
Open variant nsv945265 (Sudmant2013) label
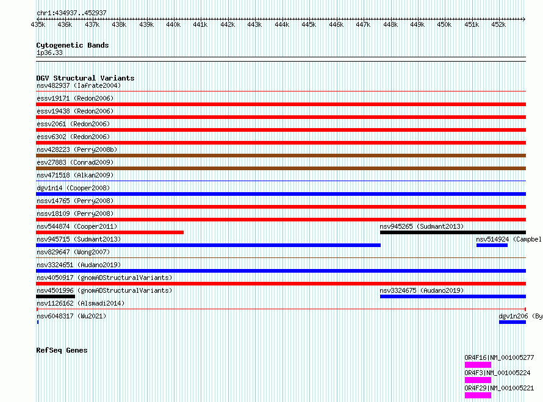(422, 226)
